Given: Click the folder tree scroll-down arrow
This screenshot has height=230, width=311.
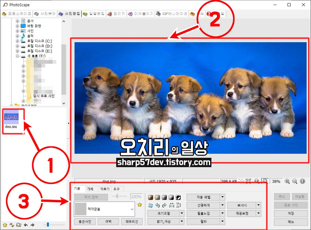Looking at the screenshot, I should tap(64, 103).
